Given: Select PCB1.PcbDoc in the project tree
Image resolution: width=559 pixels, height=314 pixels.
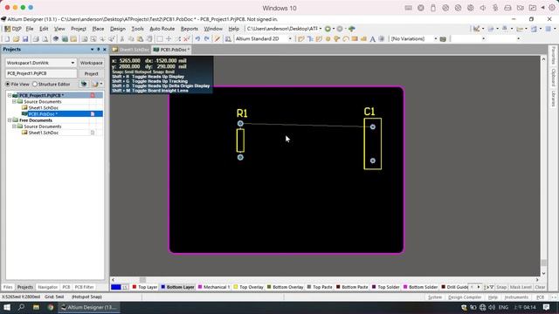Looking at the screenshot, I should click(x=43, y=114).
